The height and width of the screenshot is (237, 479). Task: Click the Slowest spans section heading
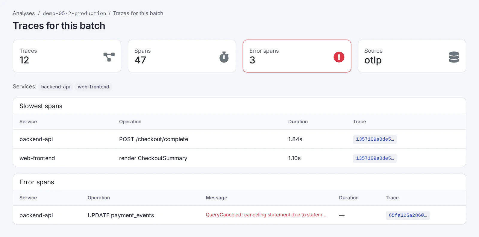41,106
